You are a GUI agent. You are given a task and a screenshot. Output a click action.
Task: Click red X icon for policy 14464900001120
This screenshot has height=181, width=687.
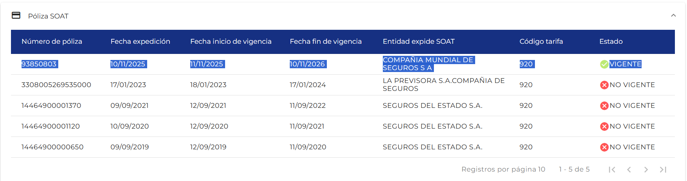coord(604,126)
